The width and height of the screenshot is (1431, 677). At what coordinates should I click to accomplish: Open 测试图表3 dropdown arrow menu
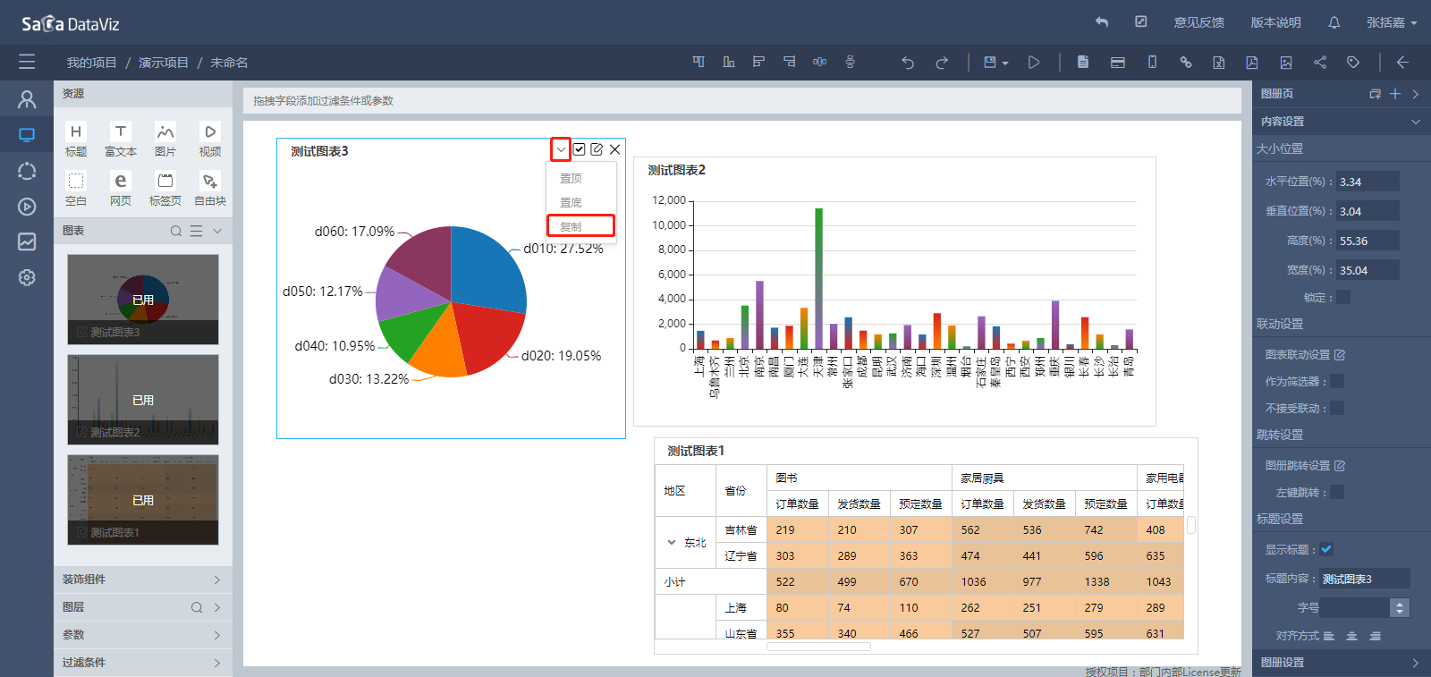561,149
